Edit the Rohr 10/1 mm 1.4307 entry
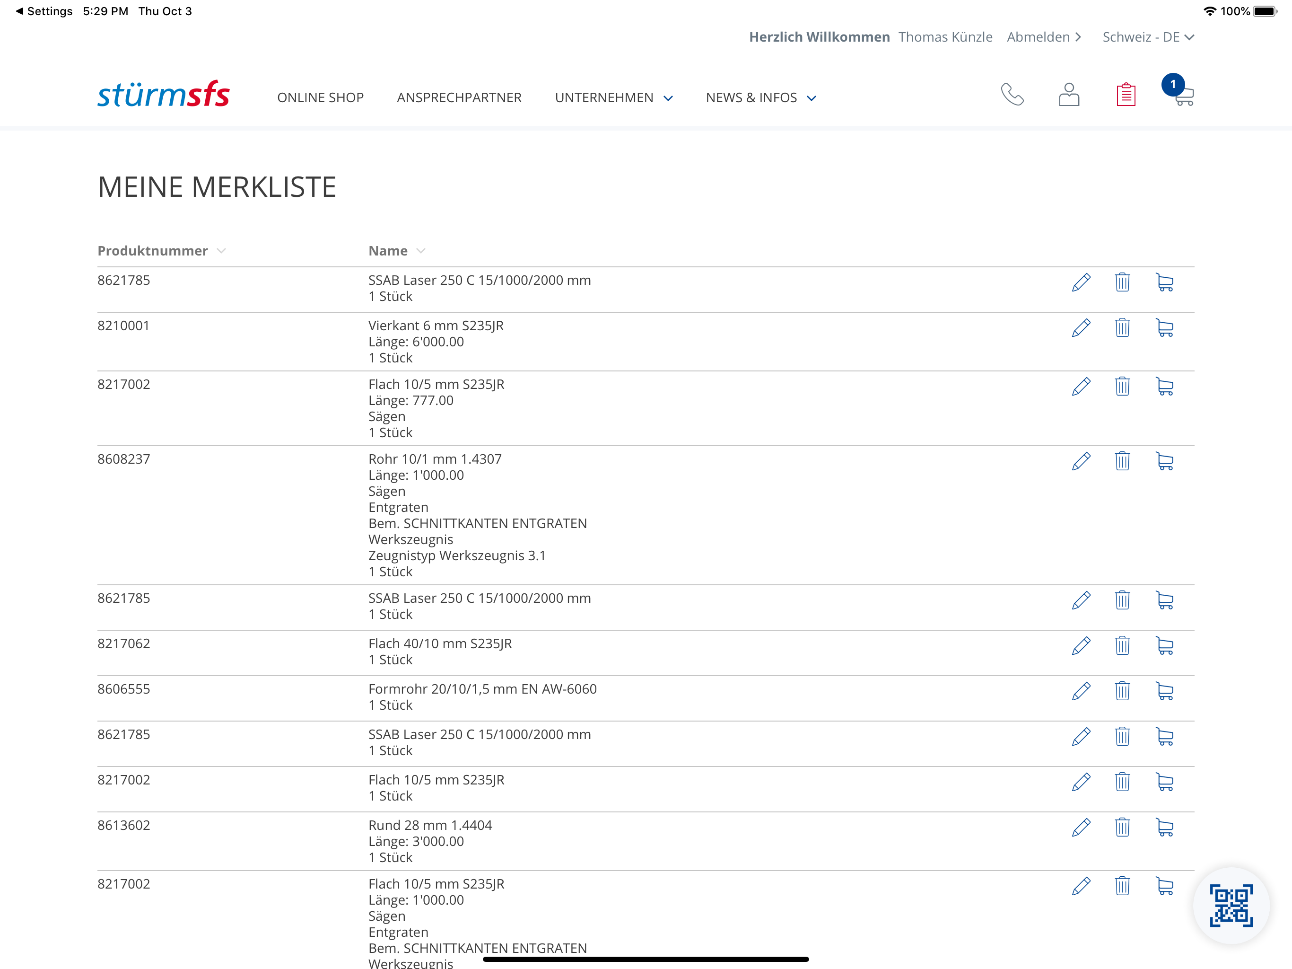1292x969 pixels. [x=1081, y=461]
